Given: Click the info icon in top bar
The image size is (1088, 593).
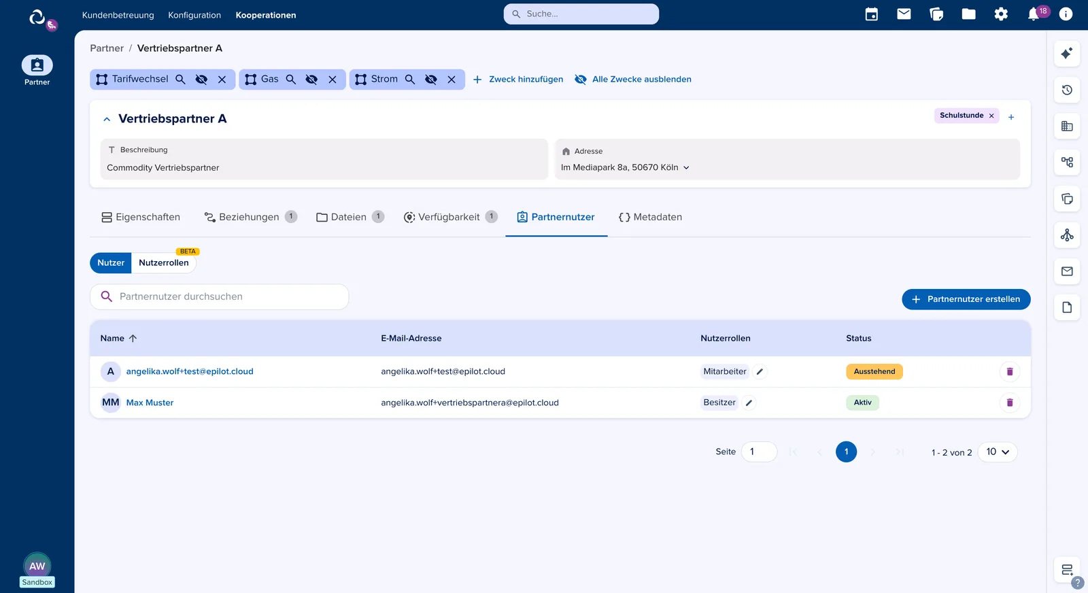Looking at the screenshot, I should [x=1066, y=14].
